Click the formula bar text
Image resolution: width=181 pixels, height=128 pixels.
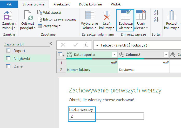pos(122,45)
